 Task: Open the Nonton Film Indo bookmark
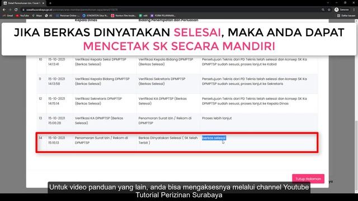pos(124,16)
